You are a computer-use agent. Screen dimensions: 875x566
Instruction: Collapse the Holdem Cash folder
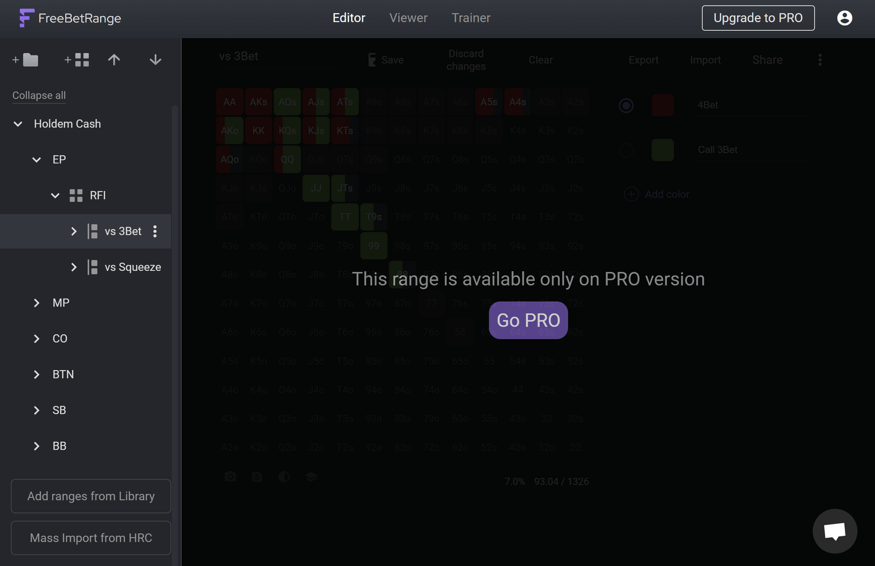(18, 124)
